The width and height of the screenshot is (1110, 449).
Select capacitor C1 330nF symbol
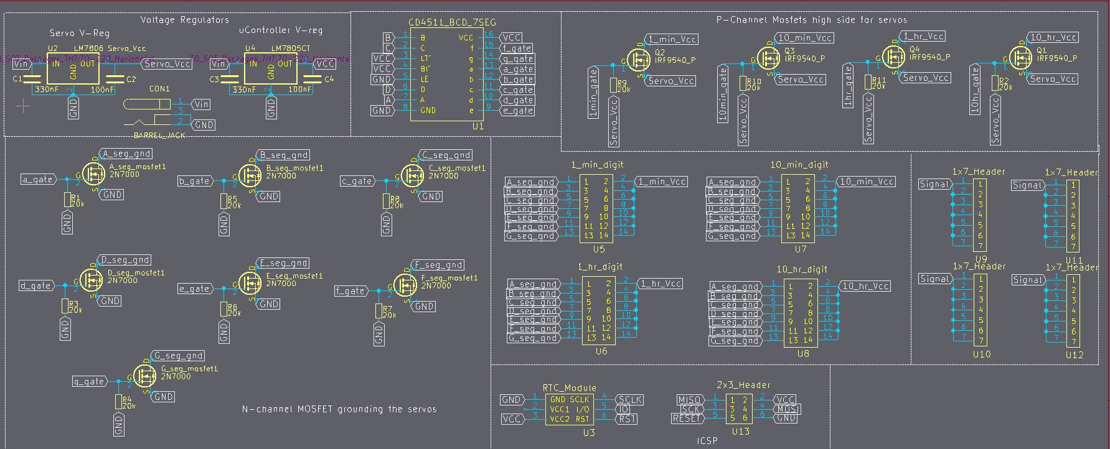click(31, 79)
